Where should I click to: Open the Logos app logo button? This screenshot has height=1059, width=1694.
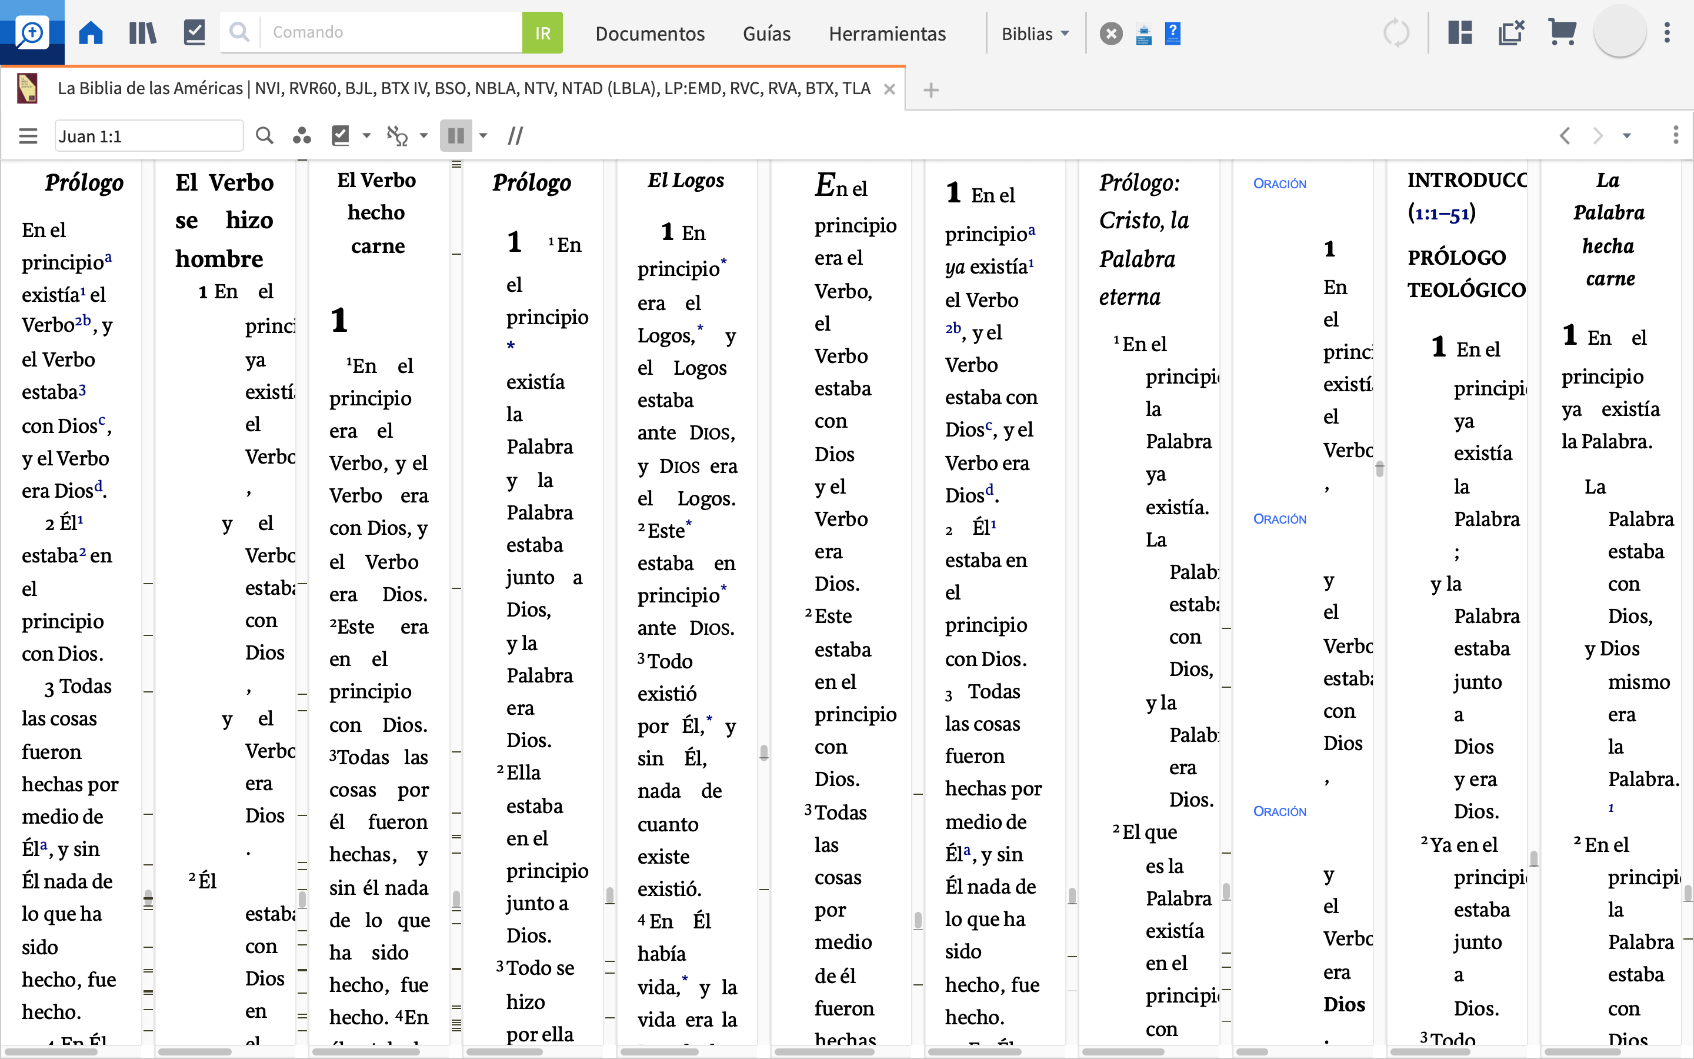pyautogui.click(x=32, y=32)
